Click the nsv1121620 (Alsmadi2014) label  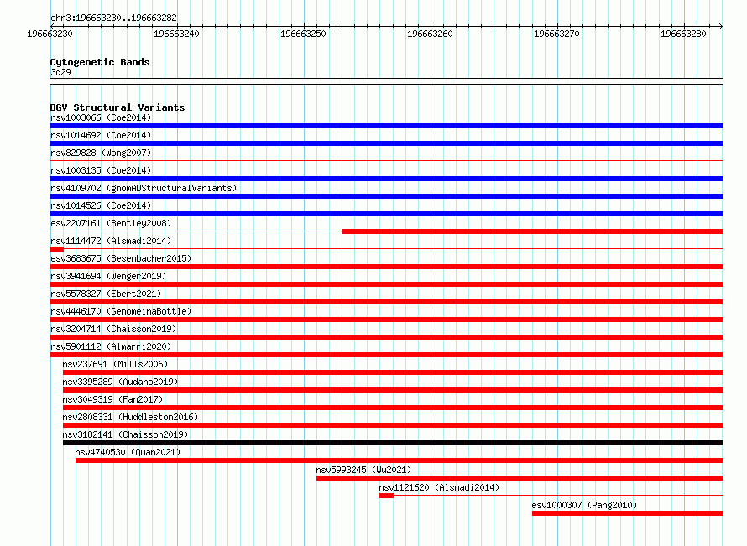(x=439, y=487)
